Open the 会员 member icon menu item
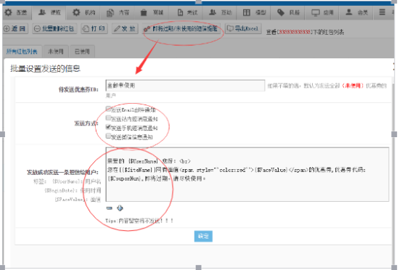The width and height of the screenshot is (402, 270). click(x=356, y=12)
